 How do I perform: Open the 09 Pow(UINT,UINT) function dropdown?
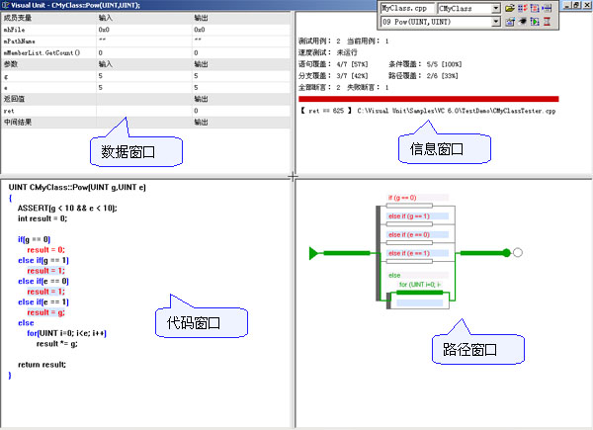point(496,22)
